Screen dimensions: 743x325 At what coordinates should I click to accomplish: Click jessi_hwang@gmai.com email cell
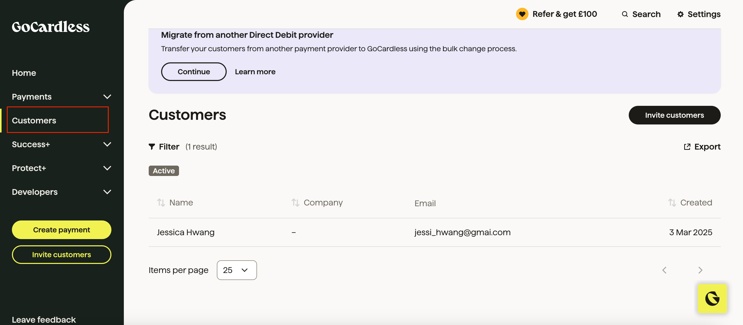click(x=462, y=232)
